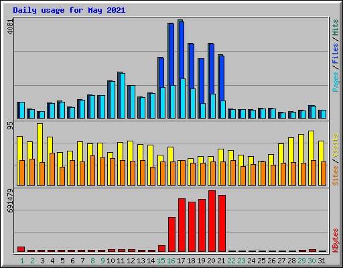343x268 pixels.
Task: Click the orange sites bar for day 4
Action: [x=52, y=169]
